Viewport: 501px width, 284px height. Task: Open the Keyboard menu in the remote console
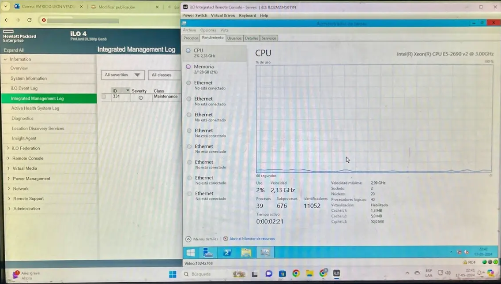[x=247, y=15]
